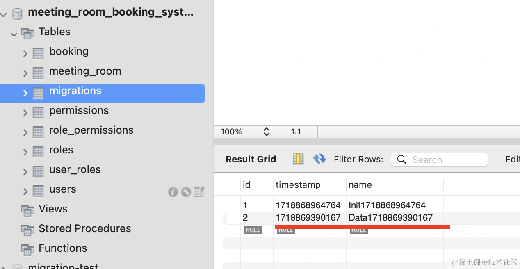The width and height of the screenshot is (520, 269).
Task: Click the wrench icon beside users table
Action: point(186,191)
